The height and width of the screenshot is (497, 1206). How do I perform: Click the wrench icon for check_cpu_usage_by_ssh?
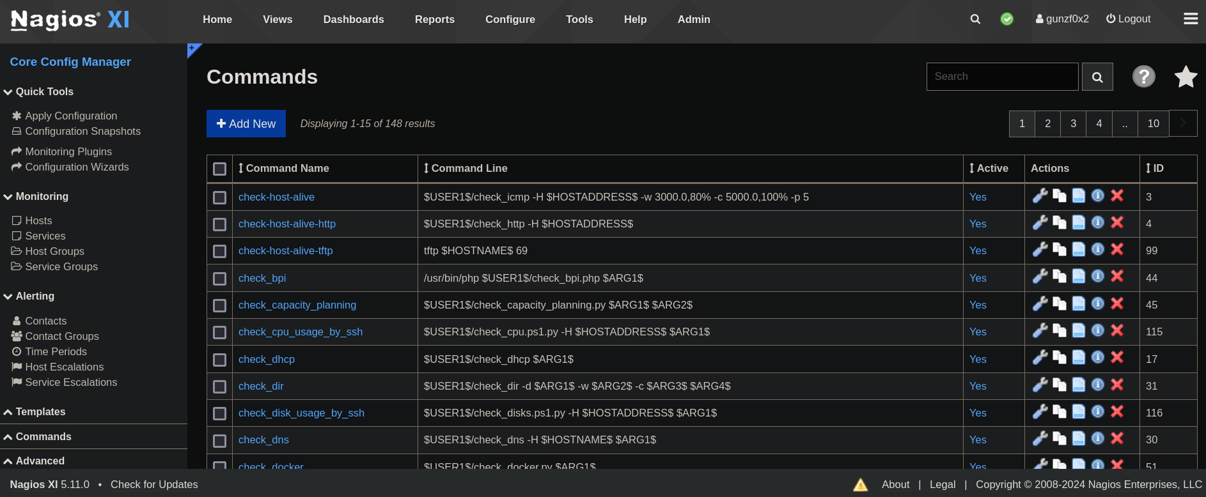pyautogui.click(x=1040, y=330)
